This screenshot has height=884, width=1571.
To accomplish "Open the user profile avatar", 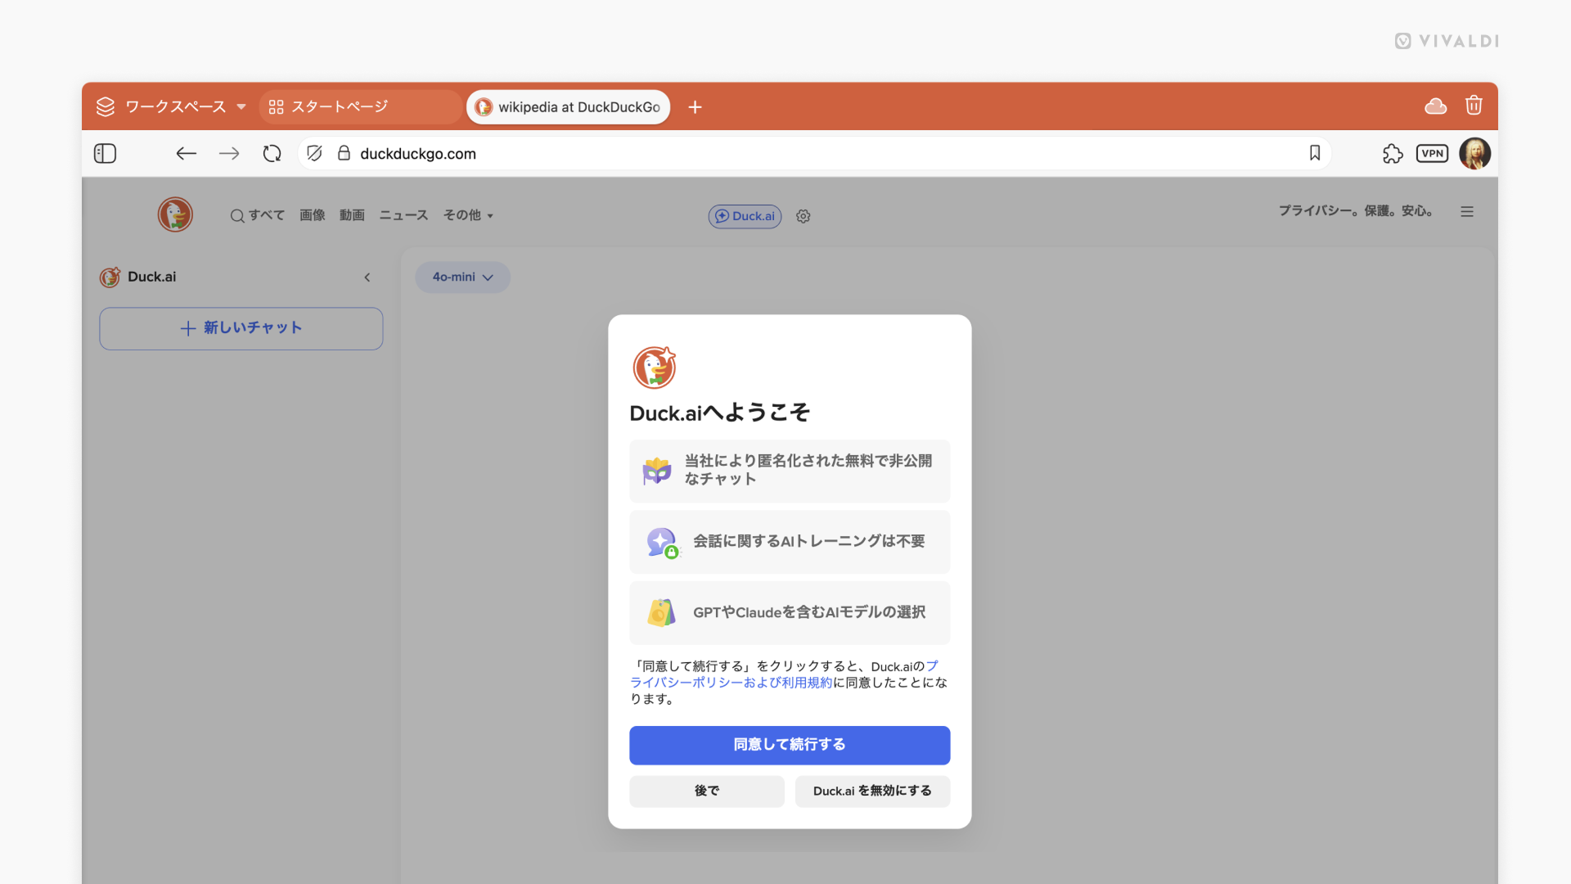I will 1474,154.
